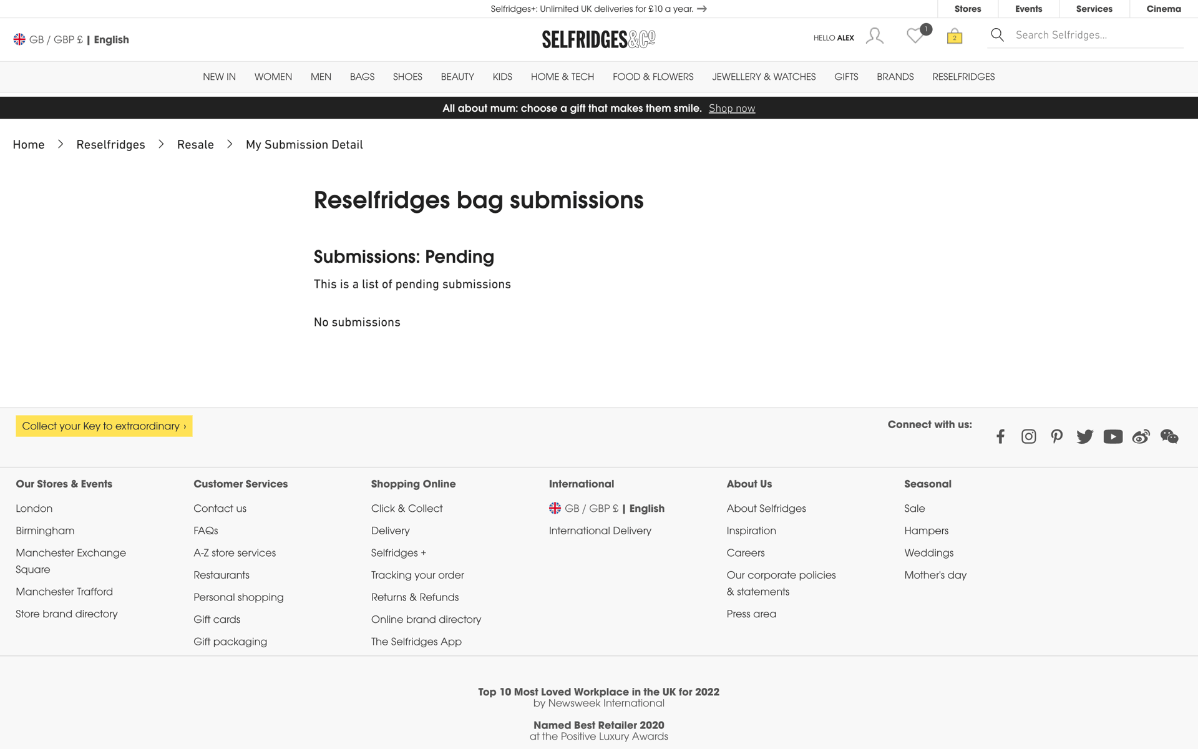
Task: Open the WOMEN menu
Action: pyautogui.click(x=273, y=77)
